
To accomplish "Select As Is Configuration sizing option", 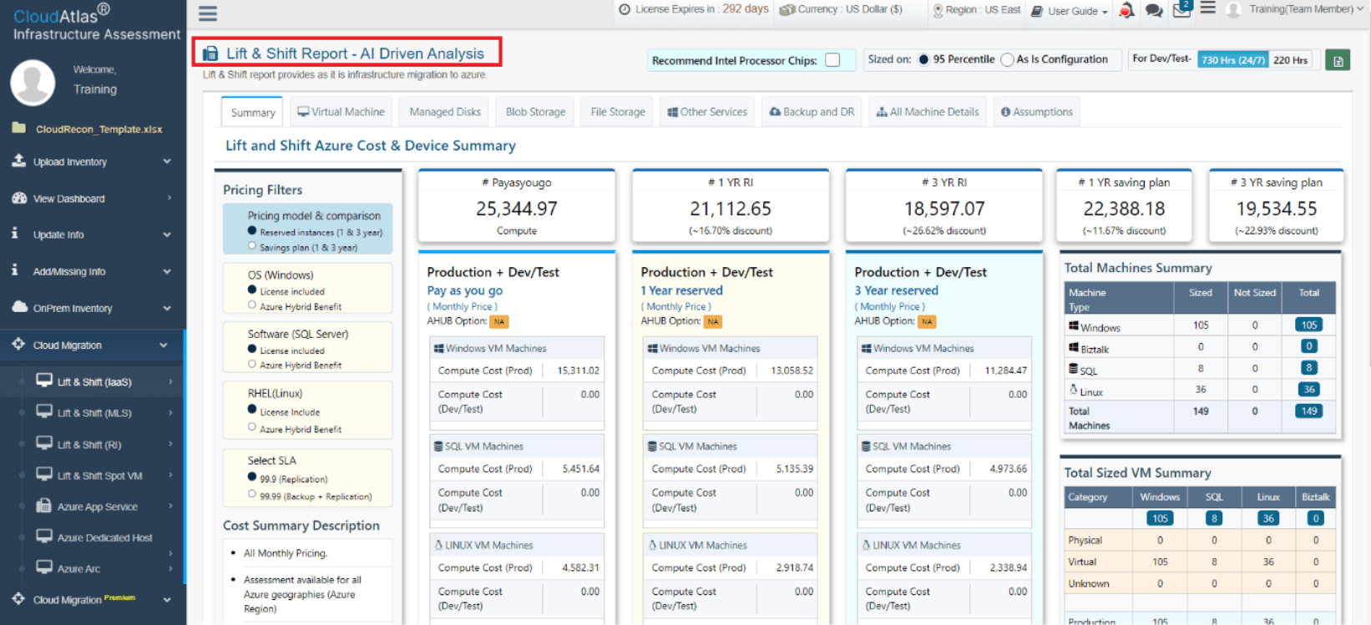I will point(1007,59).
